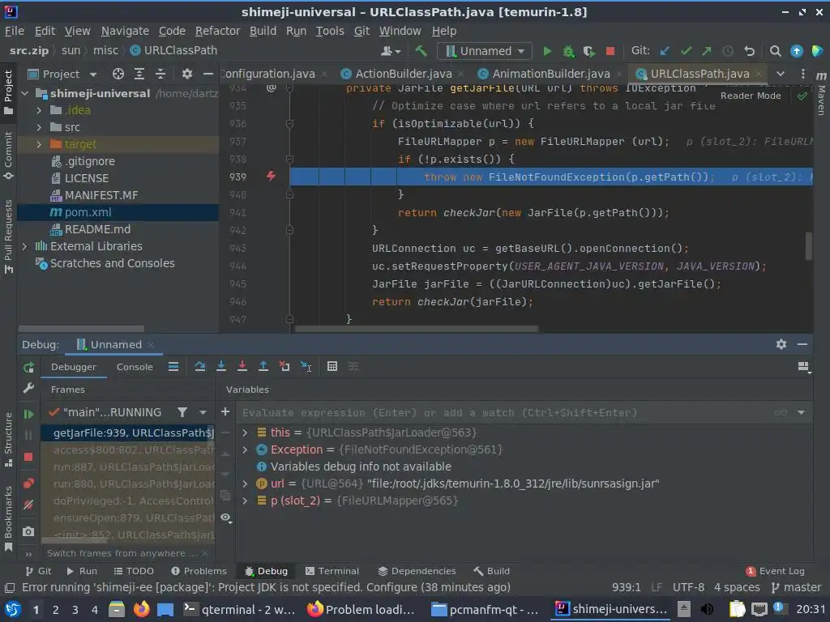830x622 pixels.
Task: Open Project panel gear options
Action: coord(187,74)
